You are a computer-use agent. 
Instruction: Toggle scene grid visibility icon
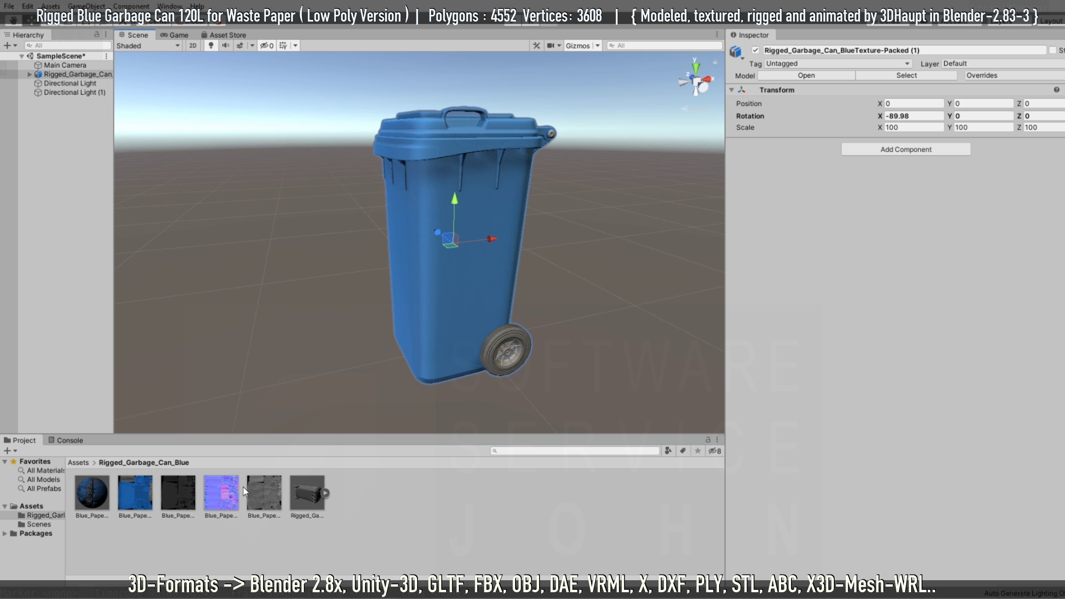[283, 46]
